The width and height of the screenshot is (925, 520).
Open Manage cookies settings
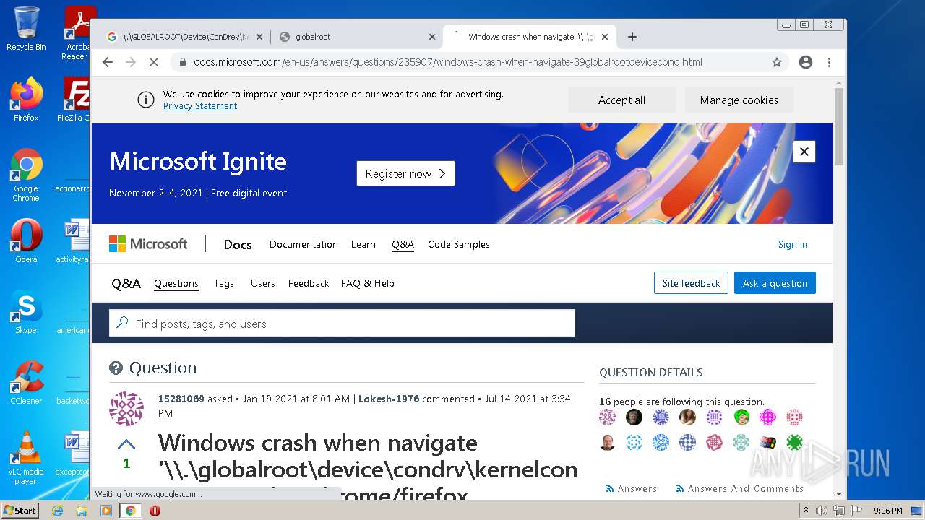click(x=739, y=100)
